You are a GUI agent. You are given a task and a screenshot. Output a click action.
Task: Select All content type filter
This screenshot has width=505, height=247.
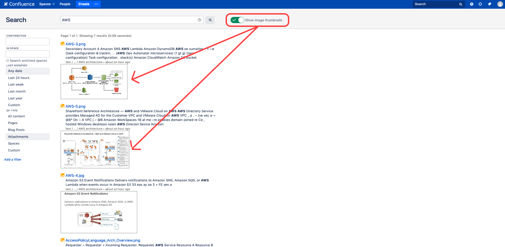(16, 116)
